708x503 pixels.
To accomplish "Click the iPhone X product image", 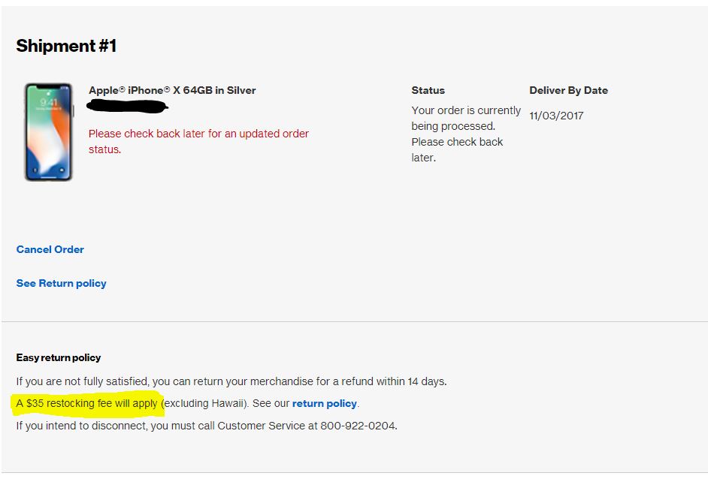I will pyautogui.click(x=49, y=131).
